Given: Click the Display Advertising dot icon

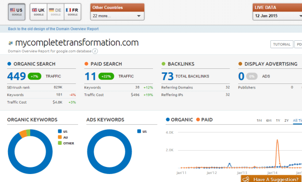Looking at the screenshot, I should click(x=240, y=64).
